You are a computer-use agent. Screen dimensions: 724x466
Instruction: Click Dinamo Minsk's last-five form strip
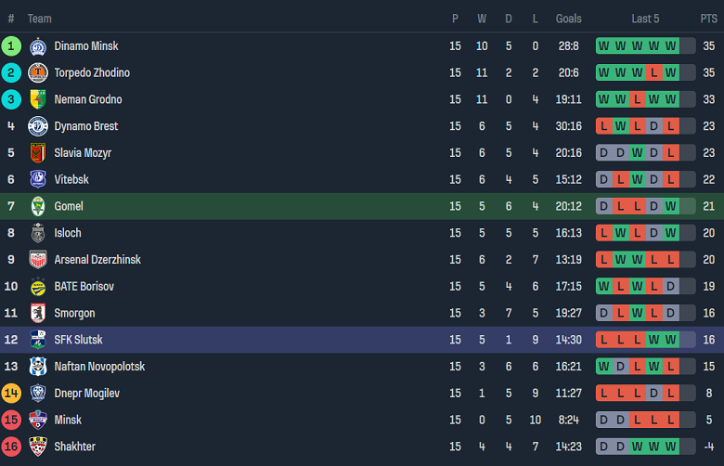[x=645, y=46]
